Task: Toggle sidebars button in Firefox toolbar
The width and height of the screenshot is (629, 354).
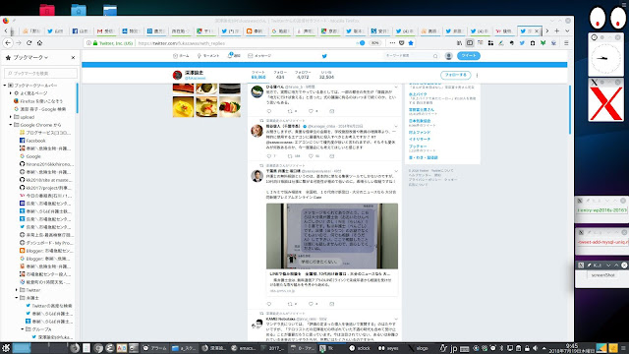Action: pos(470,43)
